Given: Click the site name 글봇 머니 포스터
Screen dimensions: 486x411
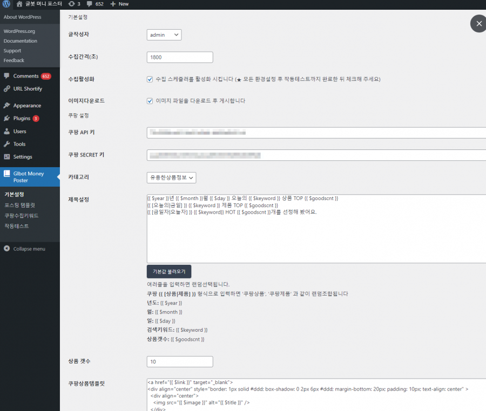Looking at the screenshot, I should (x=44, y=4).
